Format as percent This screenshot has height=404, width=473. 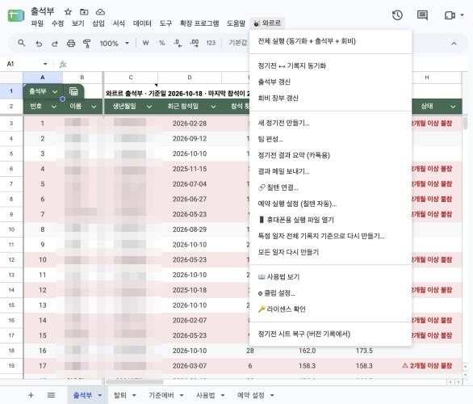pyautogui.click(x=161, y=43)
